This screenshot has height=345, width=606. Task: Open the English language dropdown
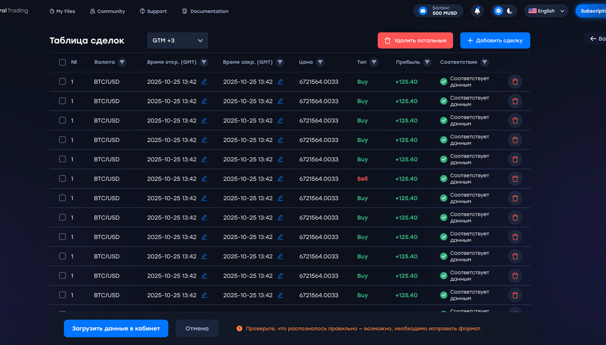pyautogui.click(x=546, y=11)
